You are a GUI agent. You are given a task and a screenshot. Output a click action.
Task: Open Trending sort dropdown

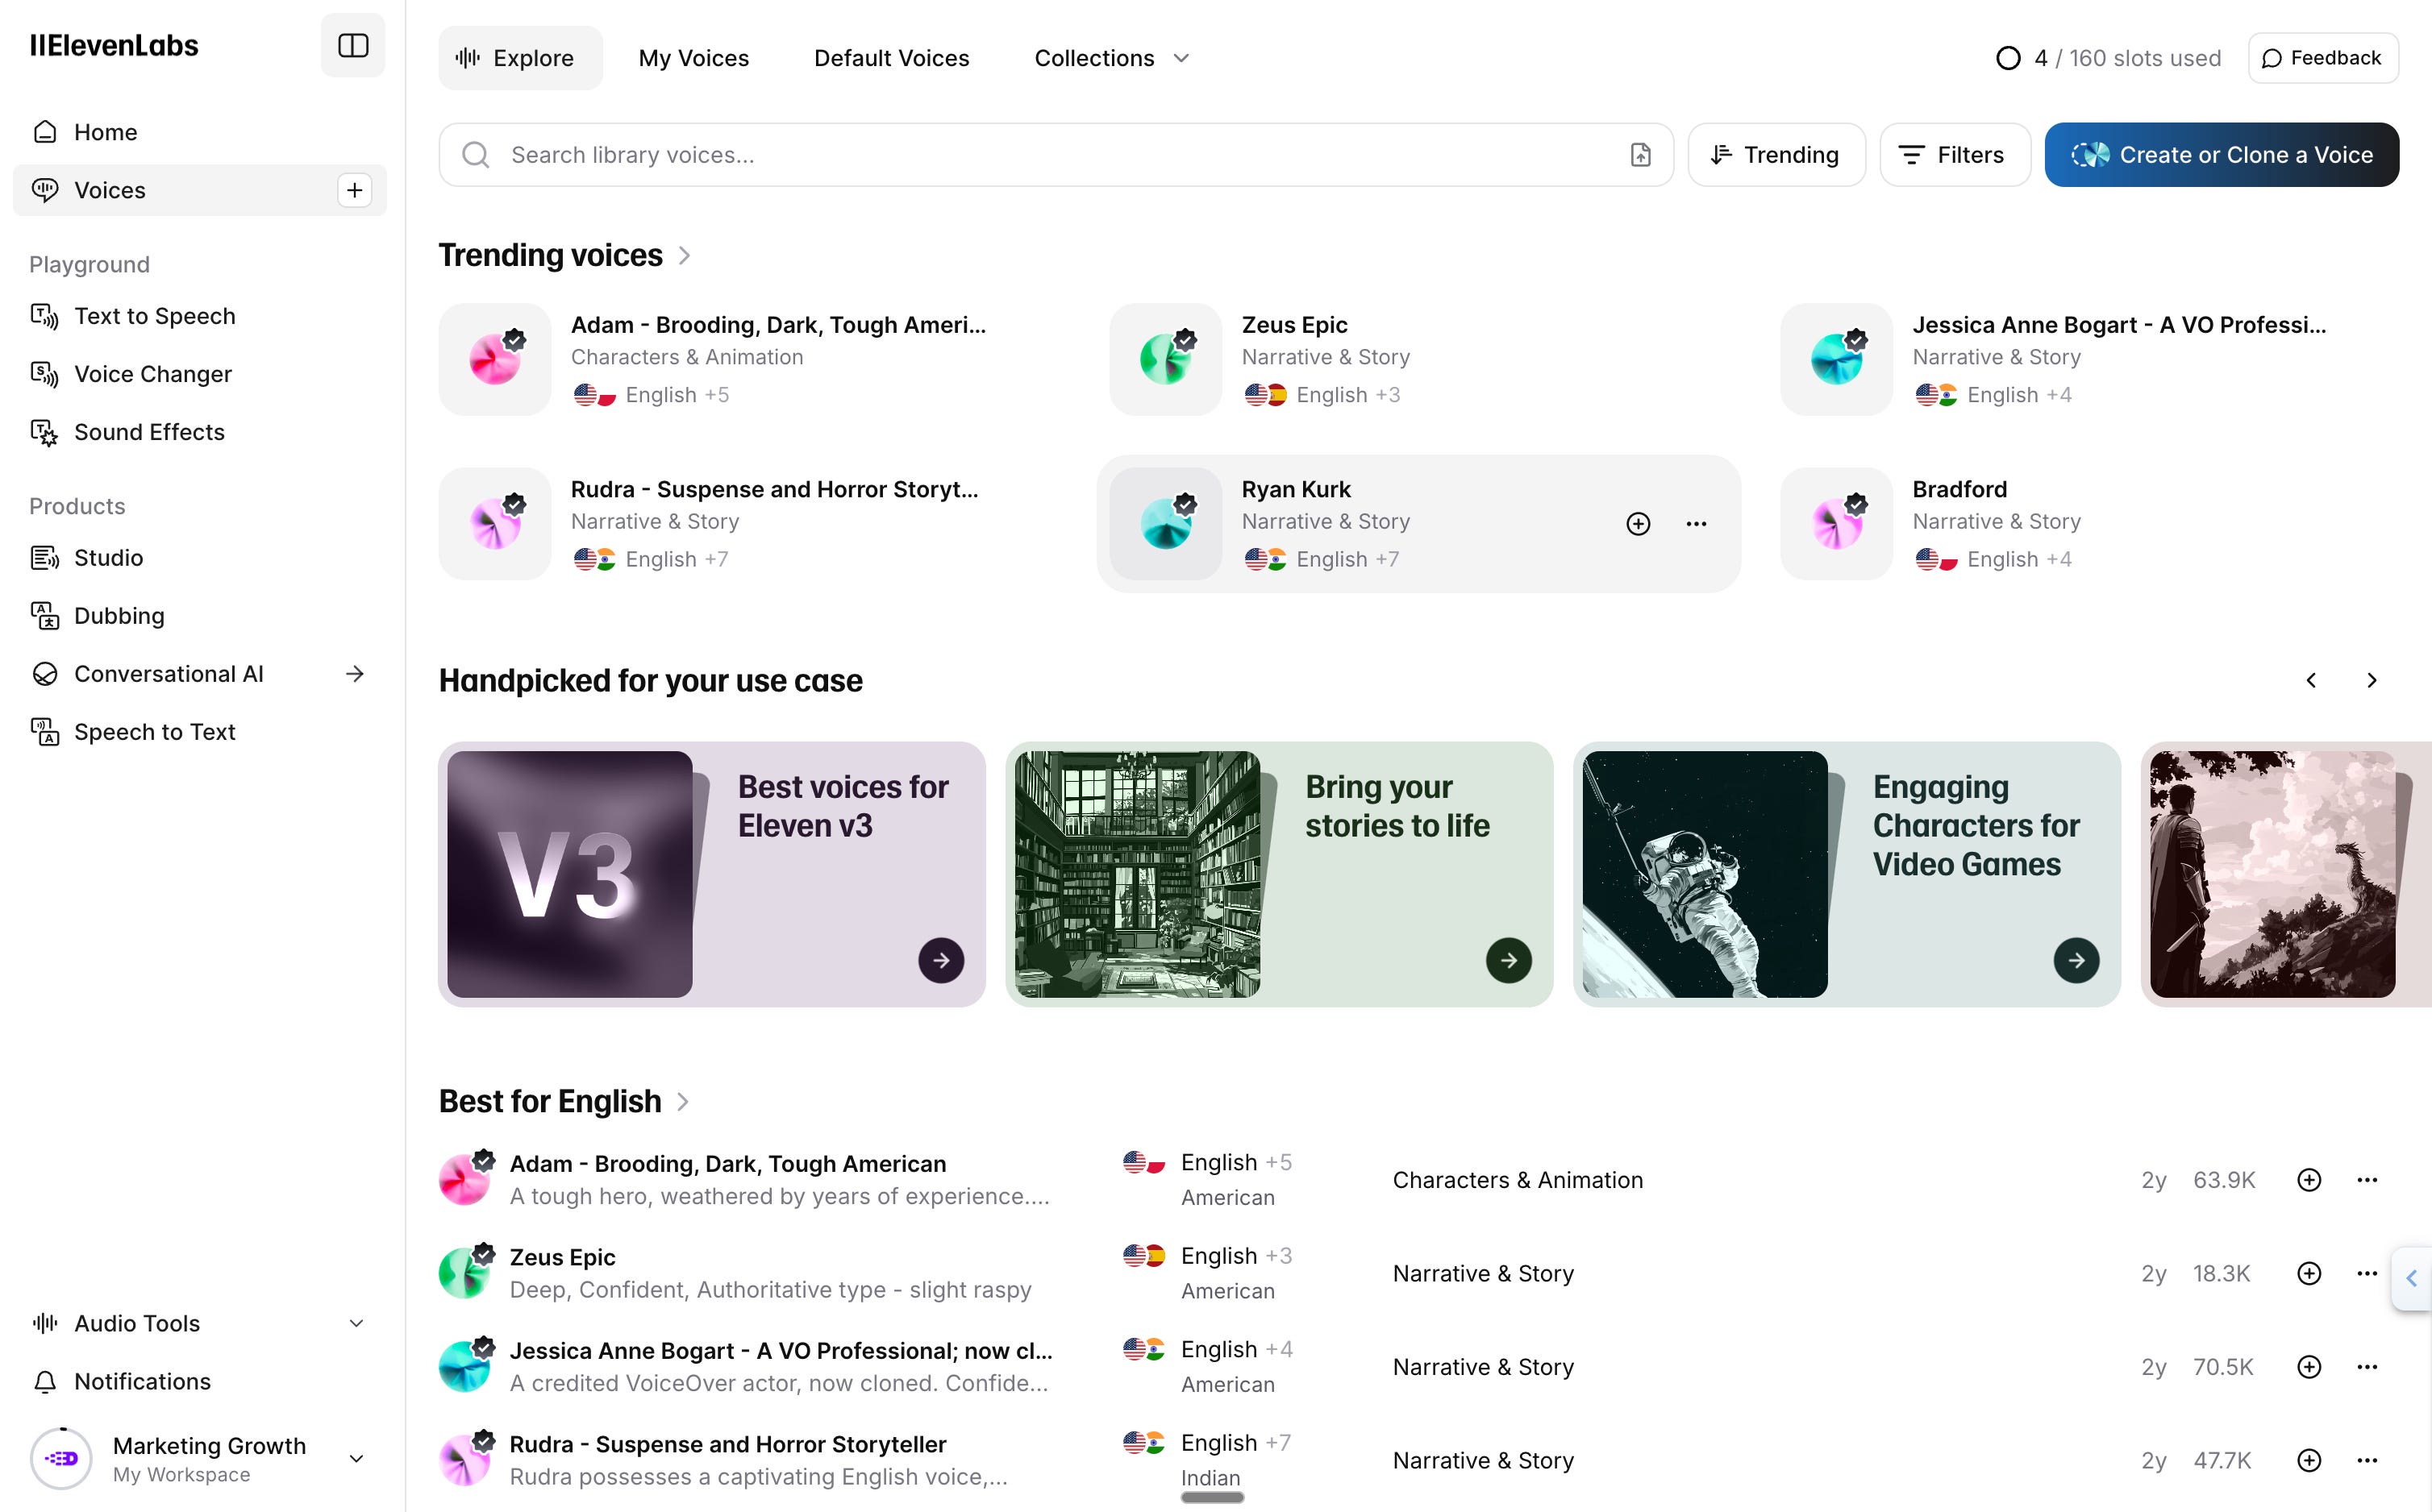tap(1776, 155)
